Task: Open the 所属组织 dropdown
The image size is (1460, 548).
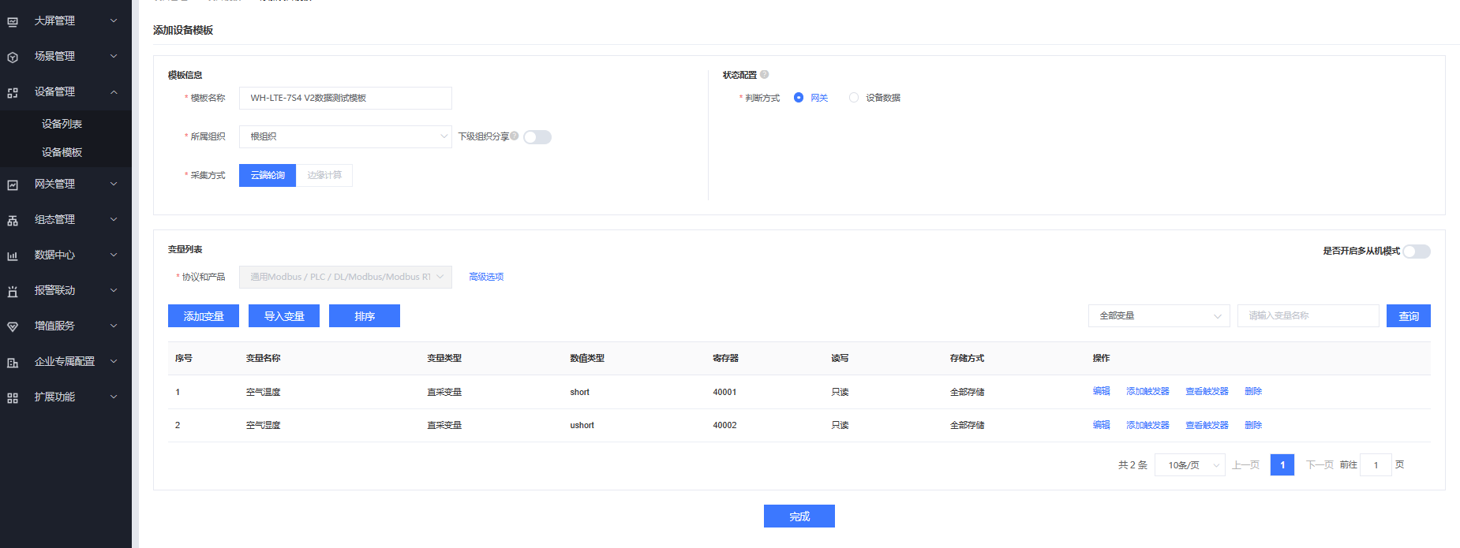Action: coord(345,136)
